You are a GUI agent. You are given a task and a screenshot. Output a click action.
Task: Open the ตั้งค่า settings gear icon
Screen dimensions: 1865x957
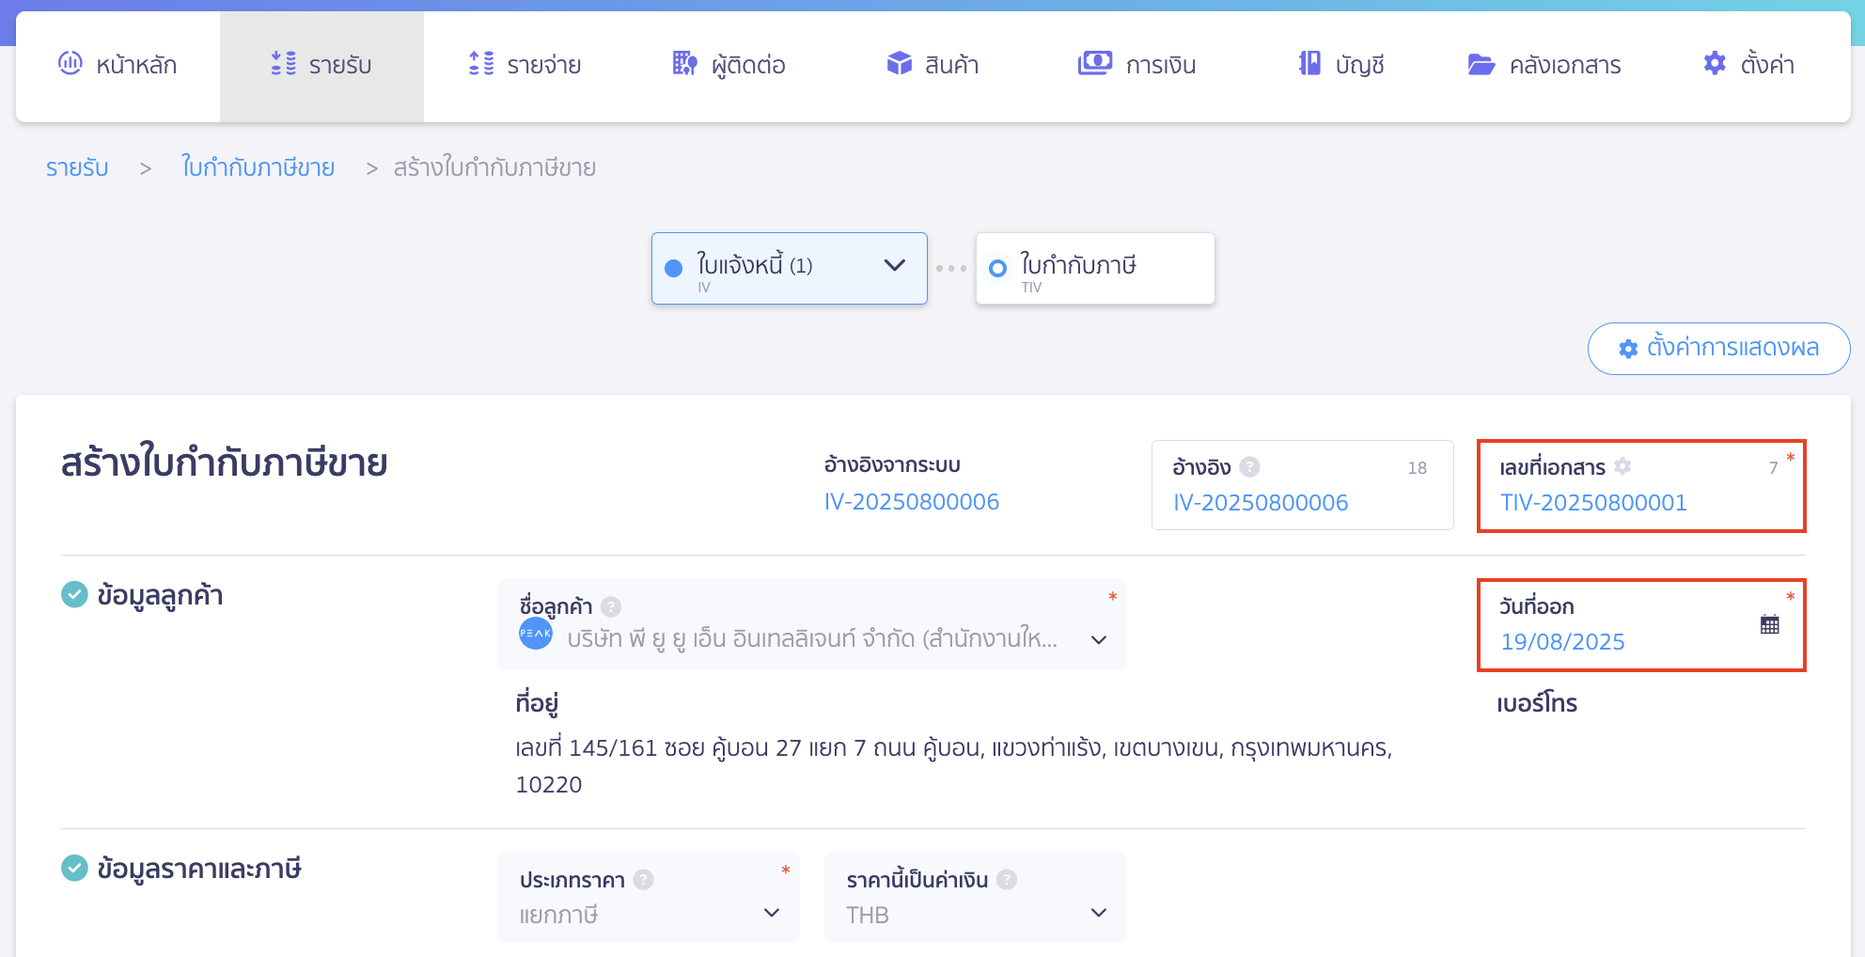[1714, 63]
